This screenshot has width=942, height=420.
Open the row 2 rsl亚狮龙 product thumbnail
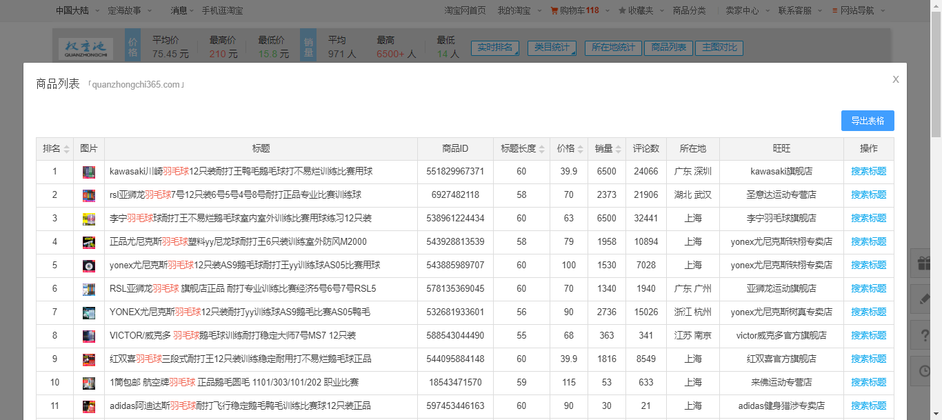point(88,195)
